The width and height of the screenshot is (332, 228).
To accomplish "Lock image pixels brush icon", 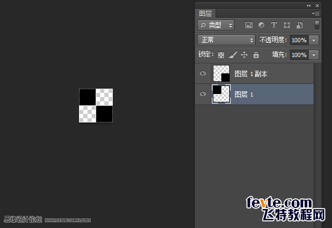I will pyautogui.click(x=233, y=55).
